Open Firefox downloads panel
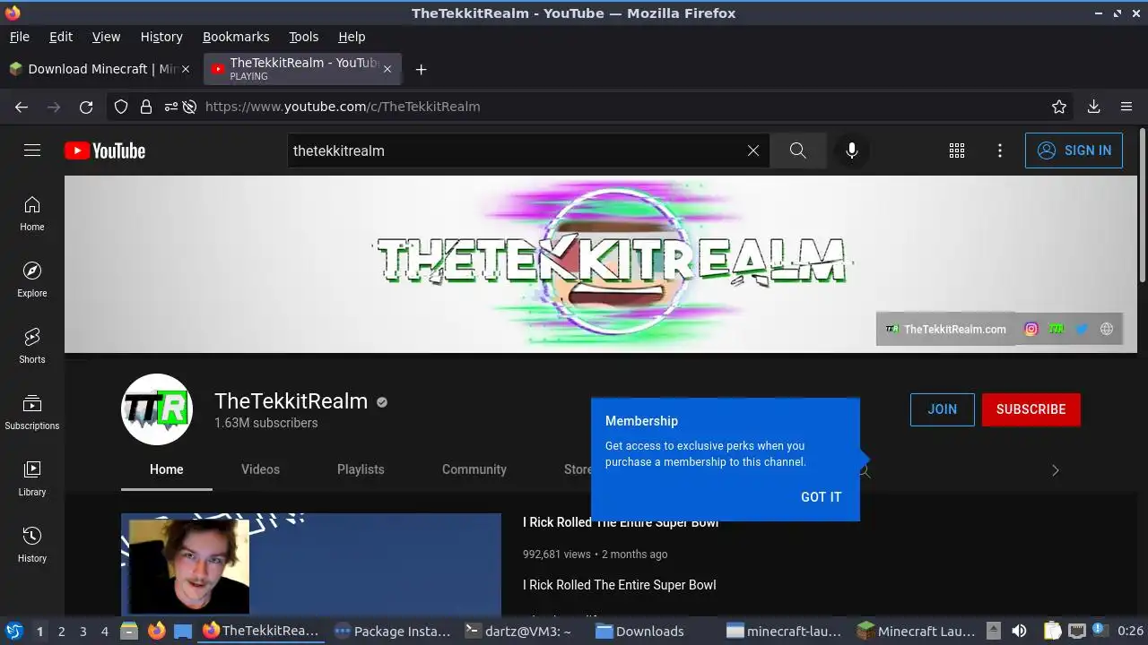The width and height of the screenshot is (1148, 645). pos(1093,107)
